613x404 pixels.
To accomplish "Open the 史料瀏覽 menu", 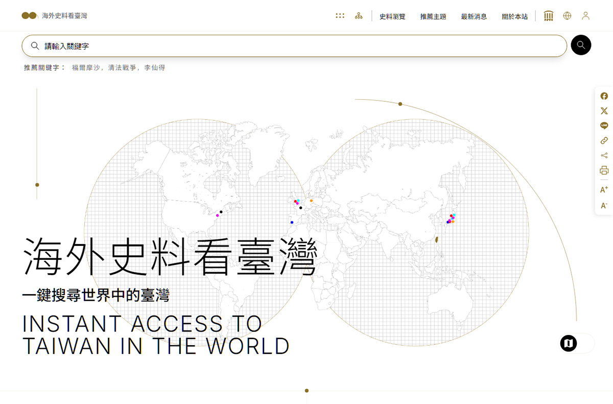I will coord(392,16).
